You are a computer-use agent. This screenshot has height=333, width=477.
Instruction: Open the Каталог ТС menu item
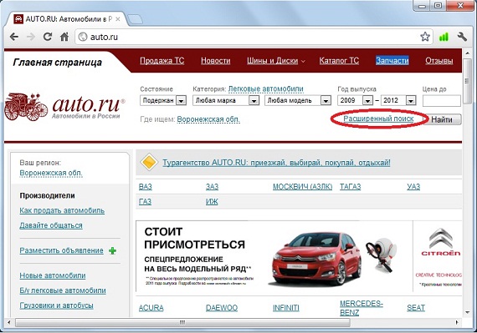click(339, 61)
